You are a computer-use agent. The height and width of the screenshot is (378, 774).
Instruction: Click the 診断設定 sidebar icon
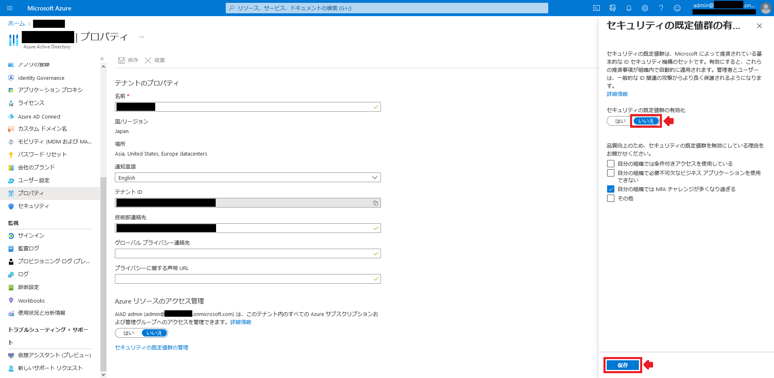coord(11,287)
